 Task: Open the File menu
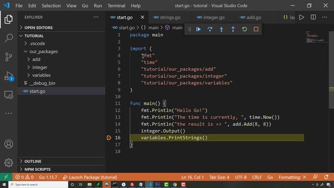[x=19, y=6]
